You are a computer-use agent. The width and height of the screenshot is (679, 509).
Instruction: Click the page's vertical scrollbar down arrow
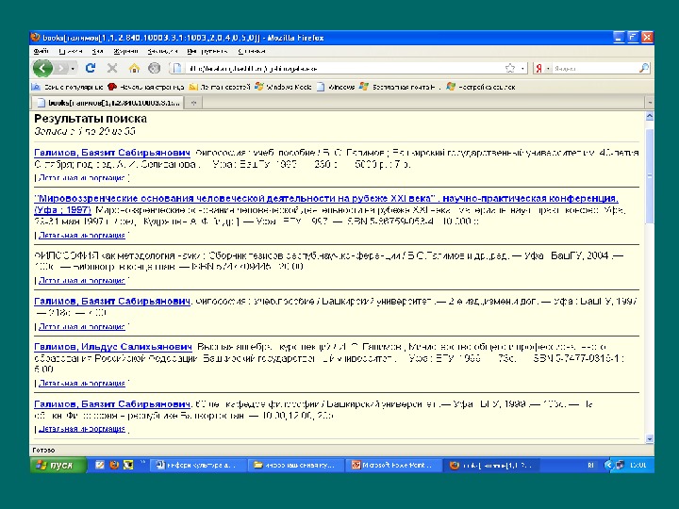pos(649,440)
